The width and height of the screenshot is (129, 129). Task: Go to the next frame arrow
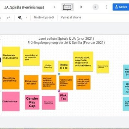tap(81, 7)
